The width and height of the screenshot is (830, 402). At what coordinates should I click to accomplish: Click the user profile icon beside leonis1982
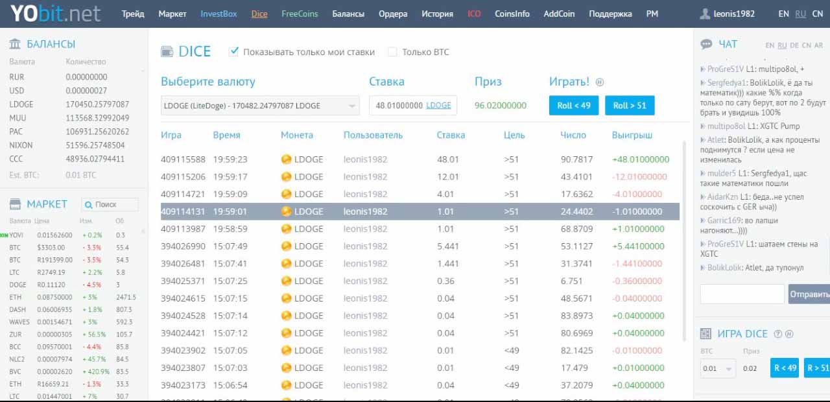[705, 14]
